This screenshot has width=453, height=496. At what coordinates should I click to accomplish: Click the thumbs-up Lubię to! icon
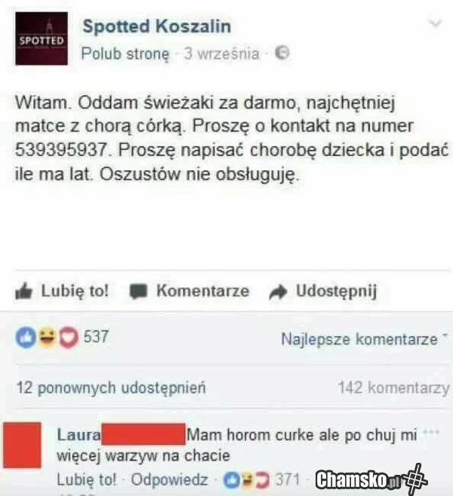23,291
